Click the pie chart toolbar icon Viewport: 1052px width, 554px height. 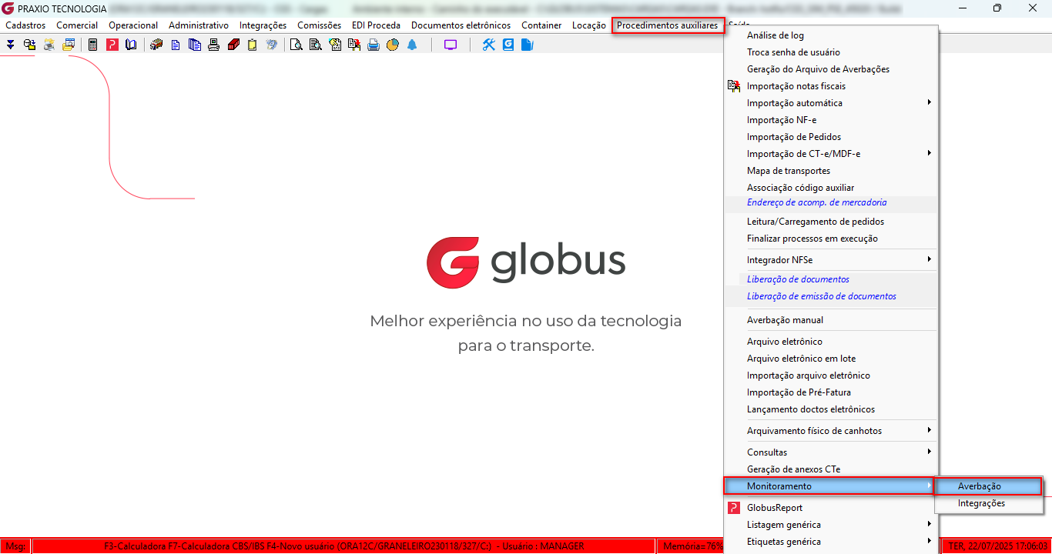[x=393, y=45]
